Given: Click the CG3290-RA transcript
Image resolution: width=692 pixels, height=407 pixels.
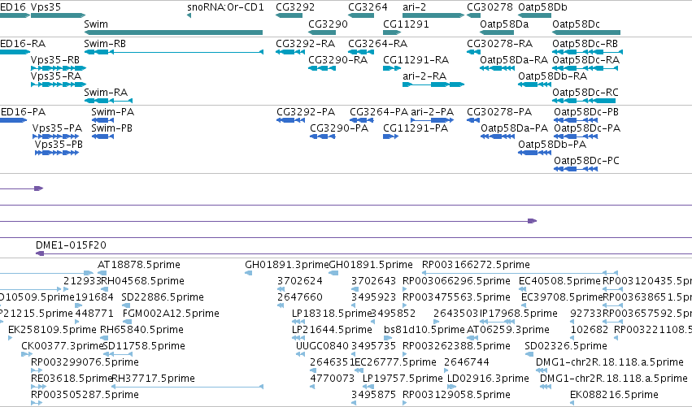Looking at the screenshot, I should click(x=322, y=68).
